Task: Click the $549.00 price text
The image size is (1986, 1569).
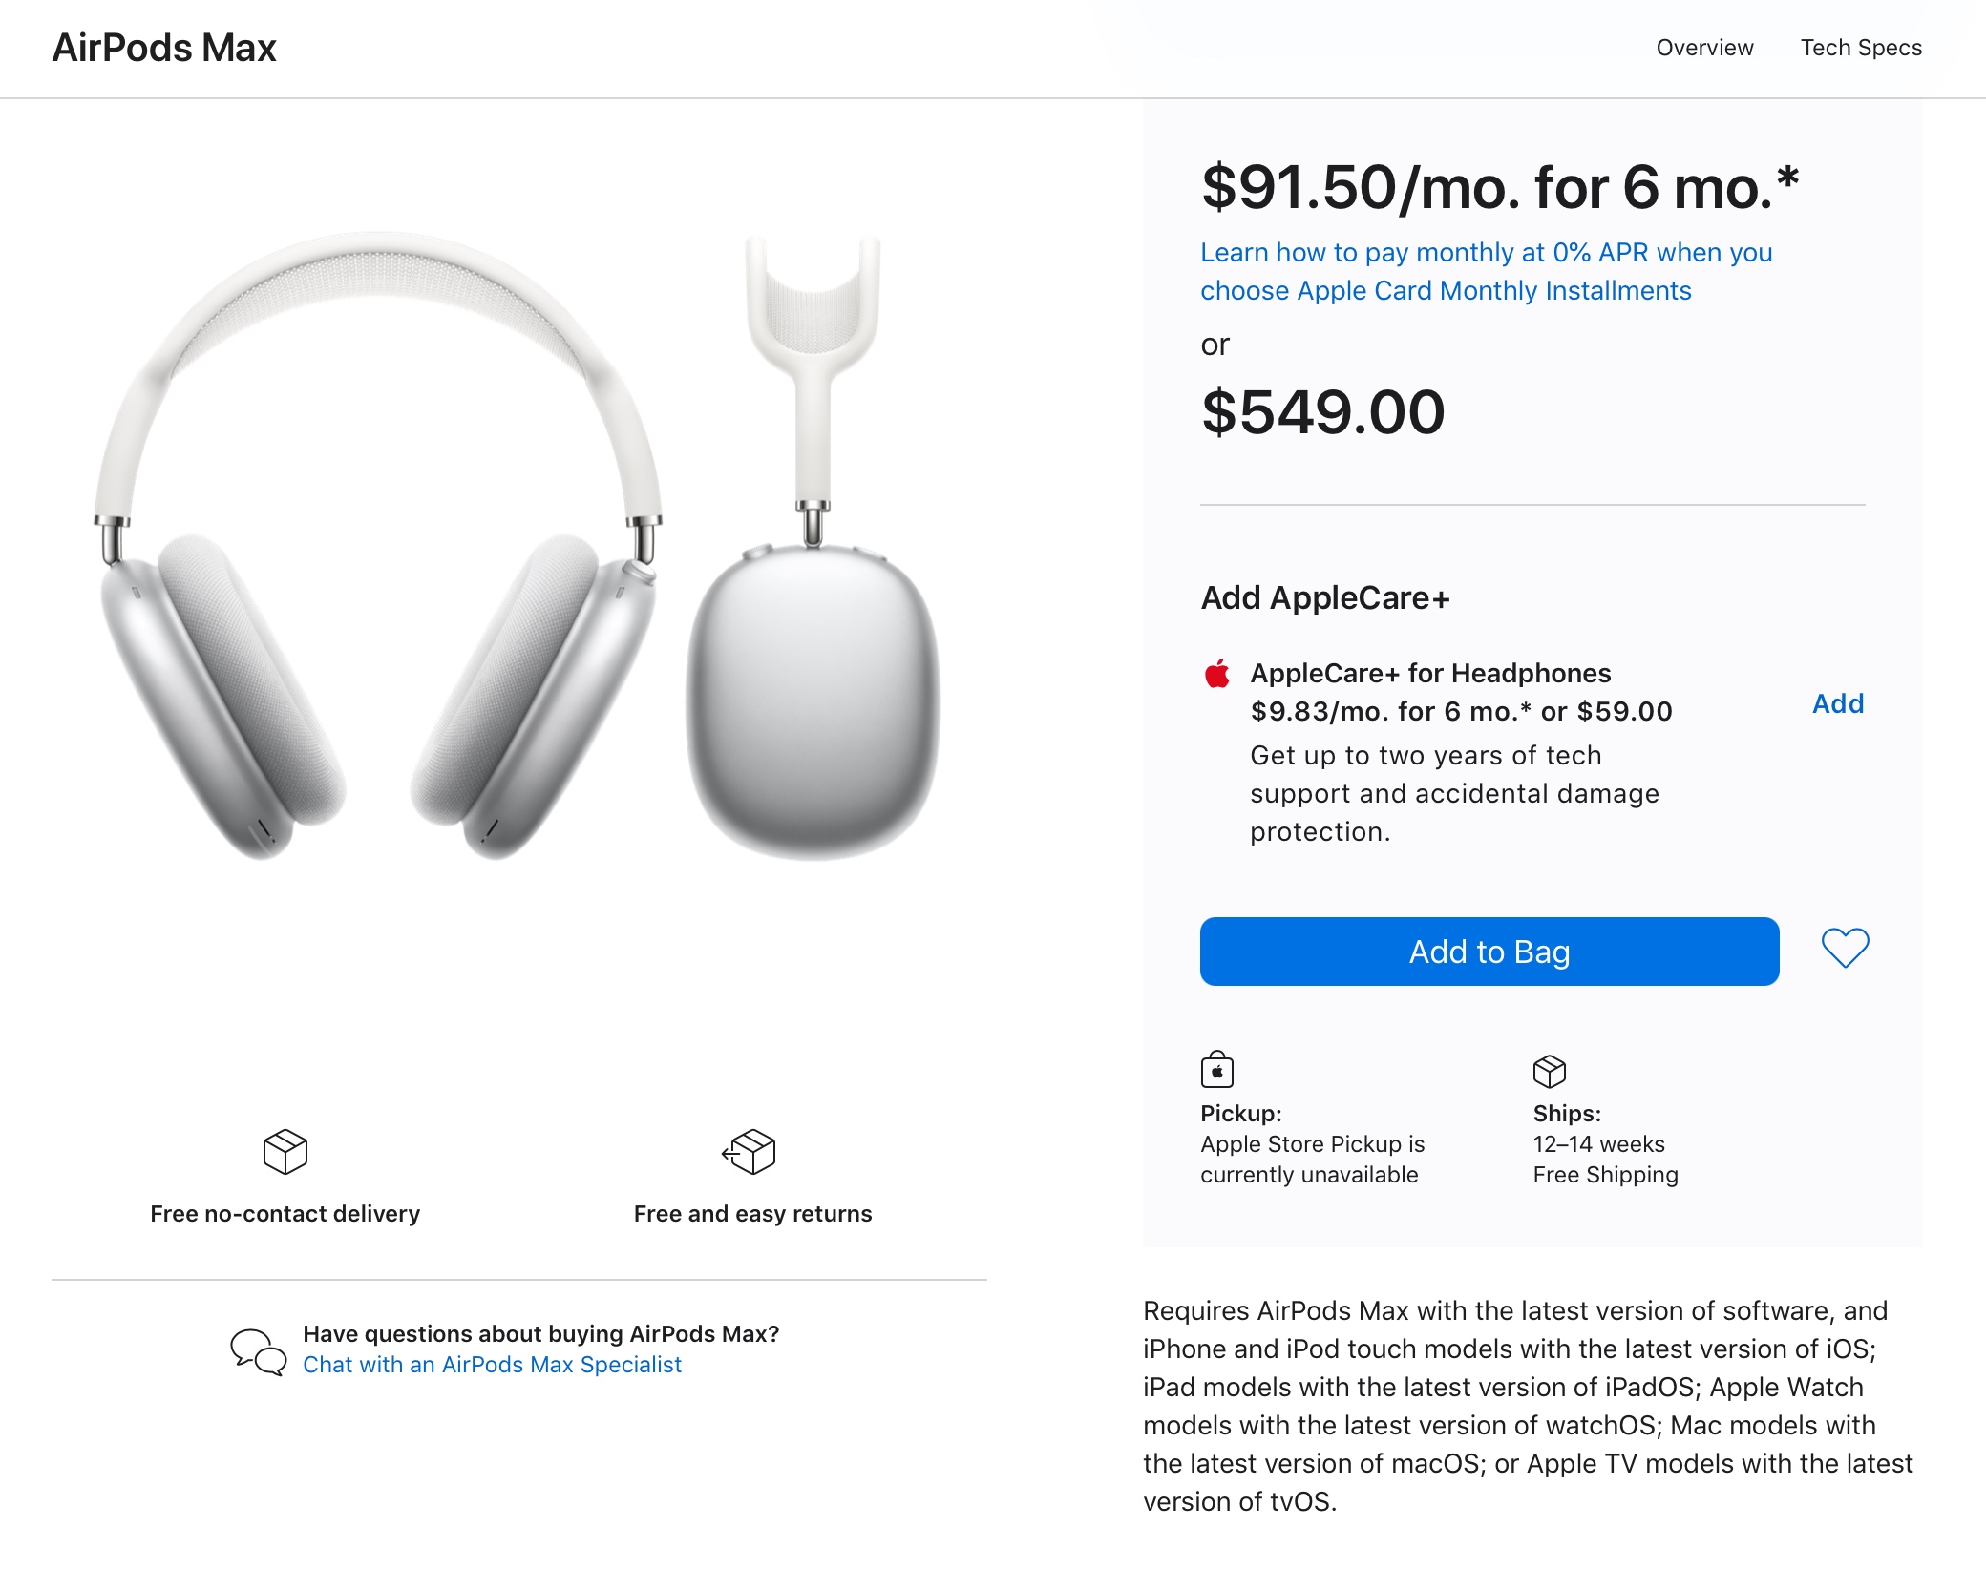Action: [1322, 412]
